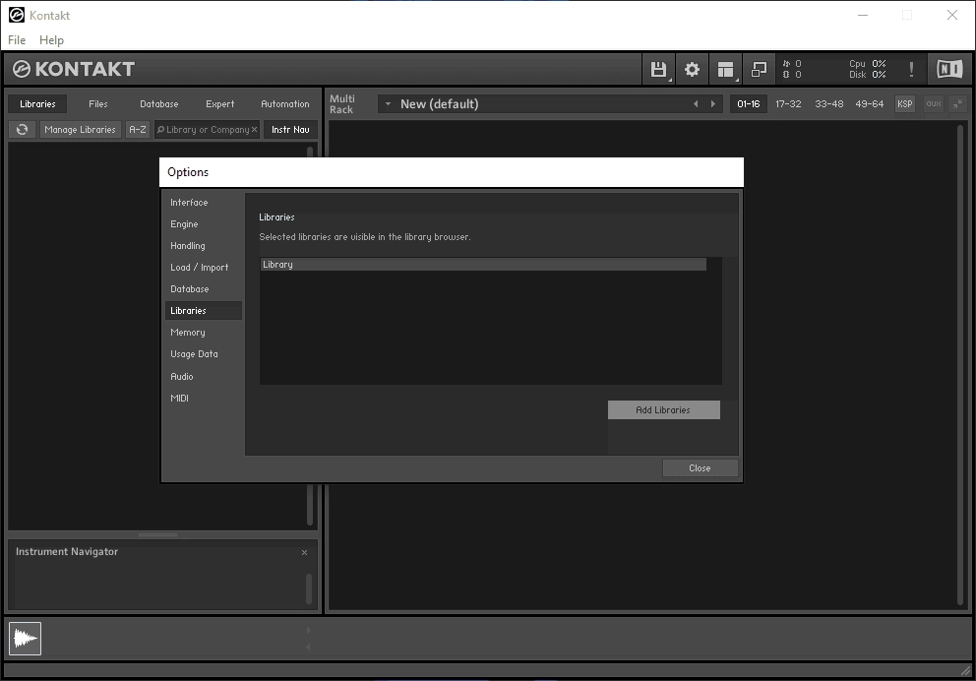Open the workspace layout panel icon
This screenshot has width=976, height=681.
point(725,69)
